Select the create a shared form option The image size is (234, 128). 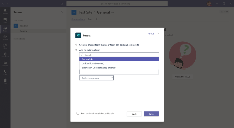pyautogui.click(x=76, y=45)
